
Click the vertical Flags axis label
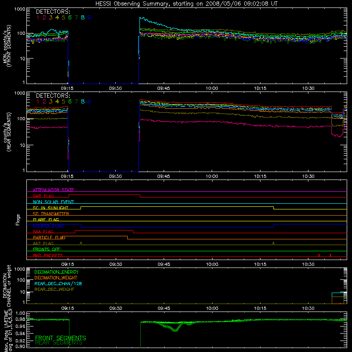pyautogui.click(x=18, y=220)
